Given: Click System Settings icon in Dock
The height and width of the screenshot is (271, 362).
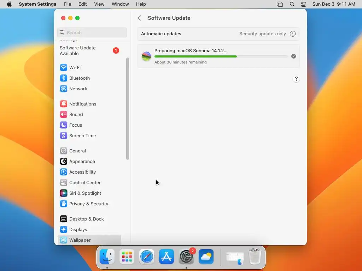Looking at the screenshot, I should click(x=186, y=257).
